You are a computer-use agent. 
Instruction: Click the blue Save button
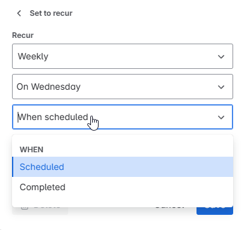tap(215, 211)
